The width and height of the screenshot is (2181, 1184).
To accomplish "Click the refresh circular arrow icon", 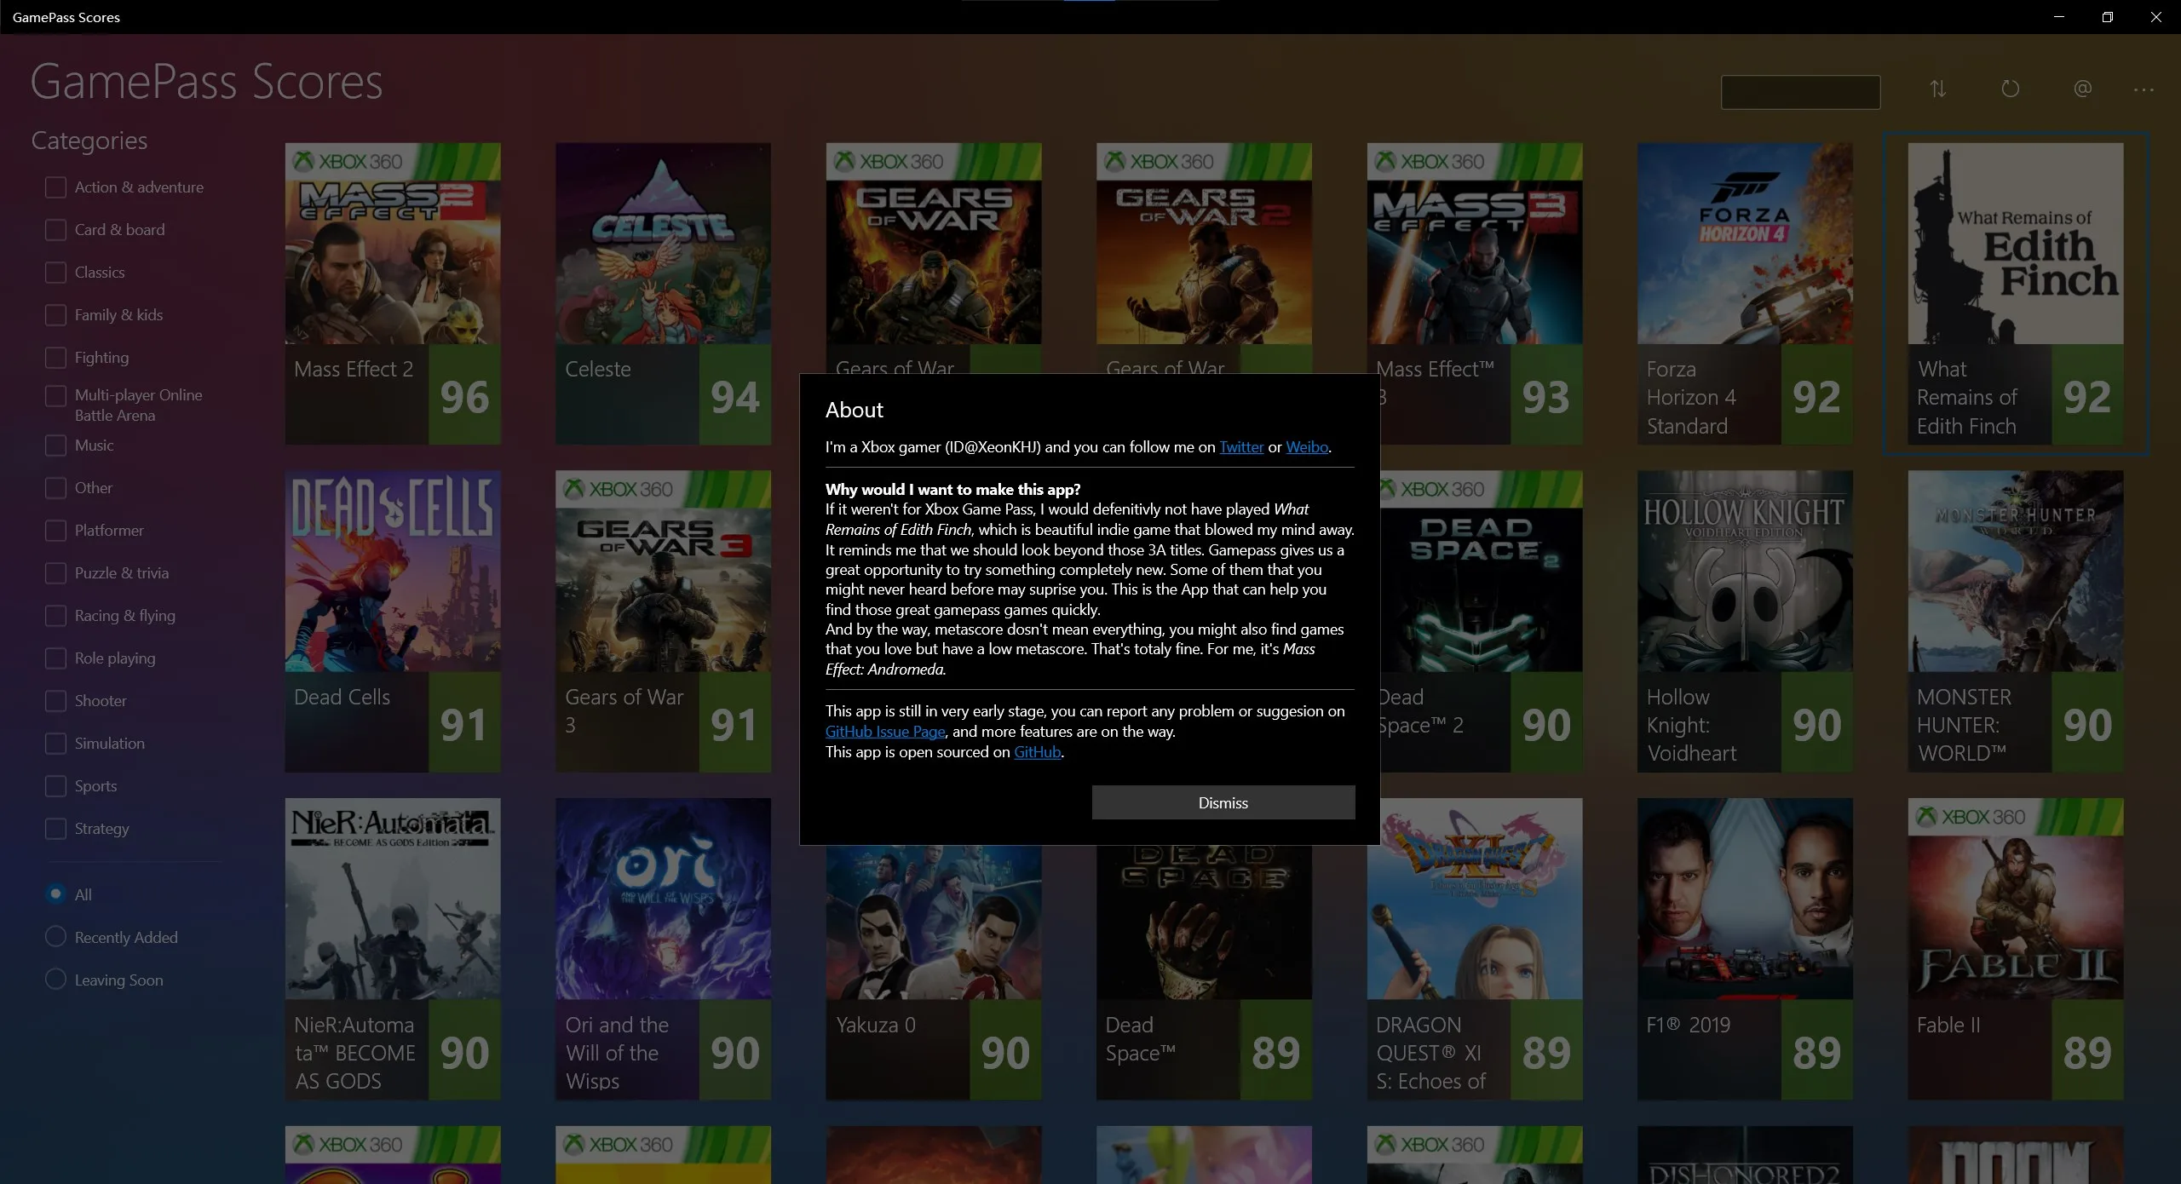I will 2010,89.
